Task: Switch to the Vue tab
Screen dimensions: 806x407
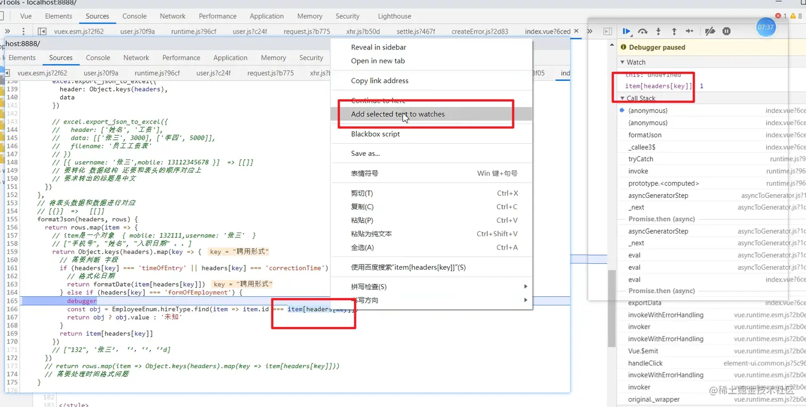Action: click(x=26, y=16)
